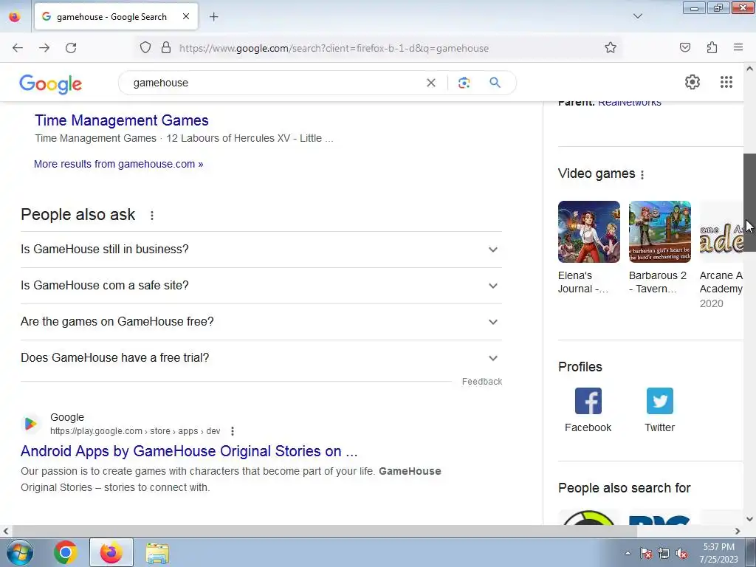Launch Chrome from the taskbar

click(65, 552)
